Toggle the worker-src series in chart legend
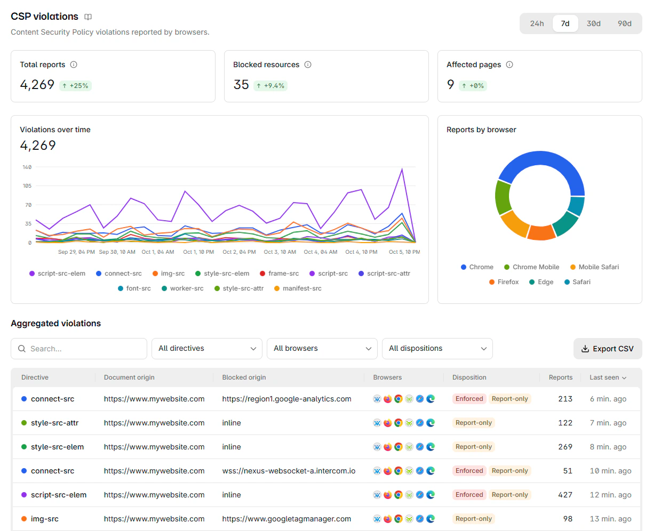 point(182,288)
